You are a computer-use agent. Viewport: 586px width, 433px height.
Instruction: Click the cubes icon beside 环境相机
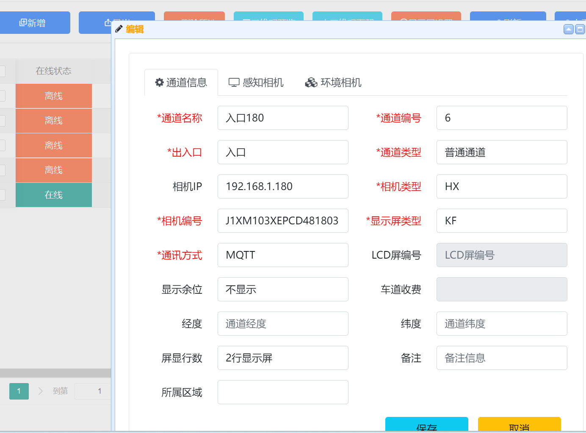coord(311,83)
